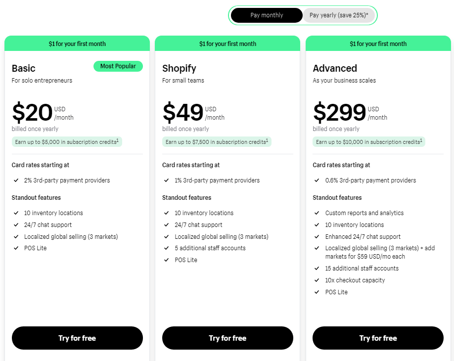This screenshot has width=454, height=361.
Task: Click checkmark beside 0.6% 3rd-party payment providers
Action: [x=317, y=180]
